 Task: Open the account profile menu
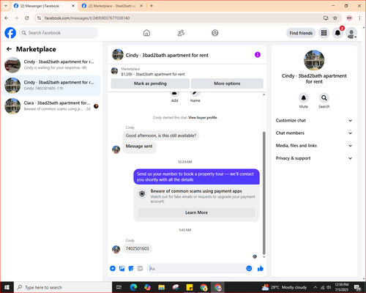pos(351,33)
